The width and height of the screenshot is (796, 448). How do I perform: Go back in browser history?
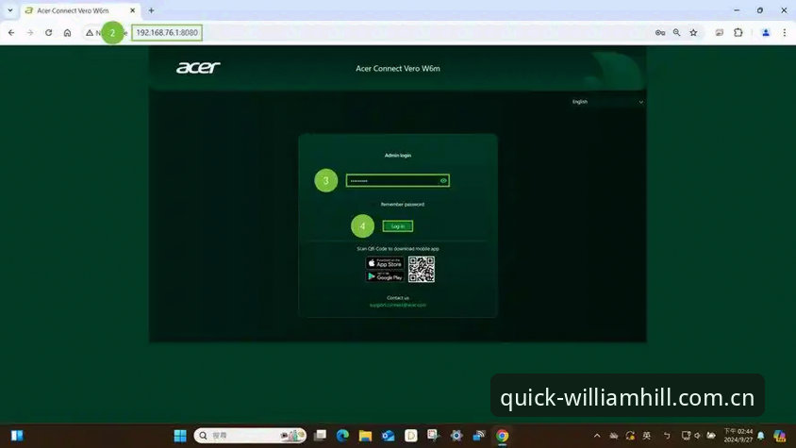pos(11,32)
